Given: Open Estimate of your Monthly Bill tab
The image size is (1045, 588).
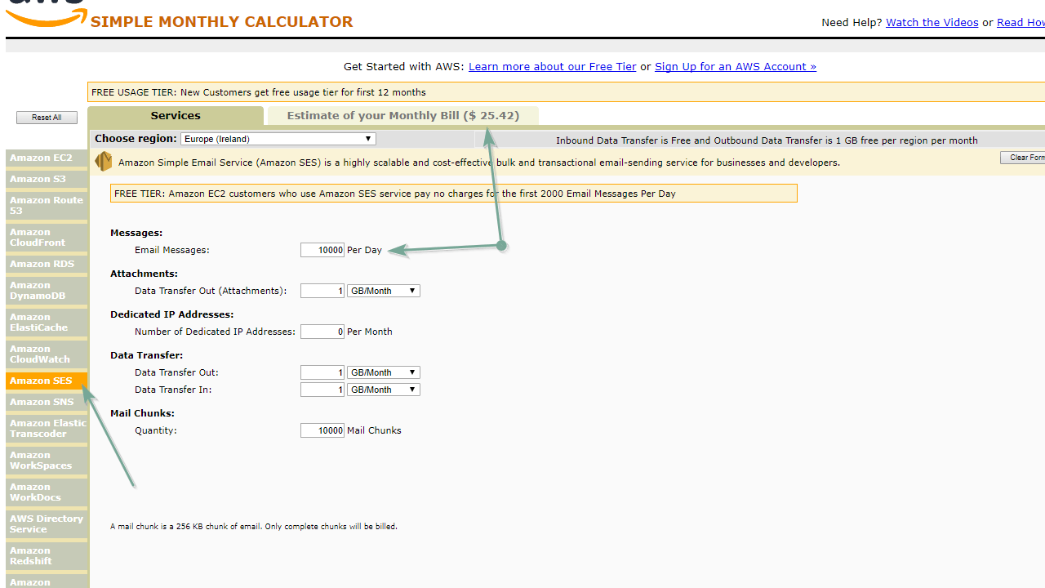Looking at the screenshot, I should click(403, 116).
